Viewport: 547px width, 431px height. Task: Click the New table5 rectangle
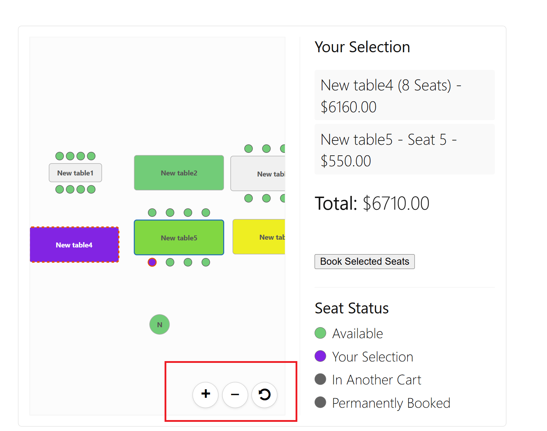click(x=179, y=238)
